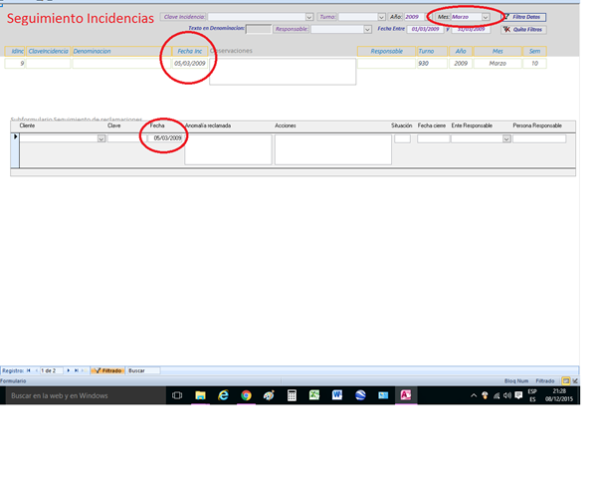Open the Turno filter dropdown
Screen dimensions: 597x478
pos(382,17)
